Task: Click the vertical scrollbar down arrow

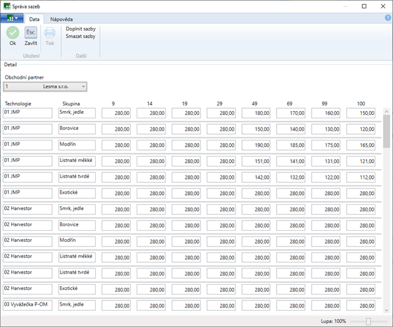Action: click(x=387, y=311)
